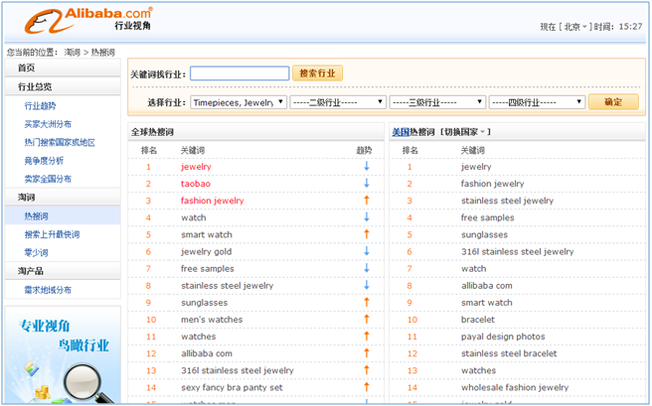Click sunglasses in the US list
The width and height of the screenshot is (652, 406).
click(x=484, y=234)
